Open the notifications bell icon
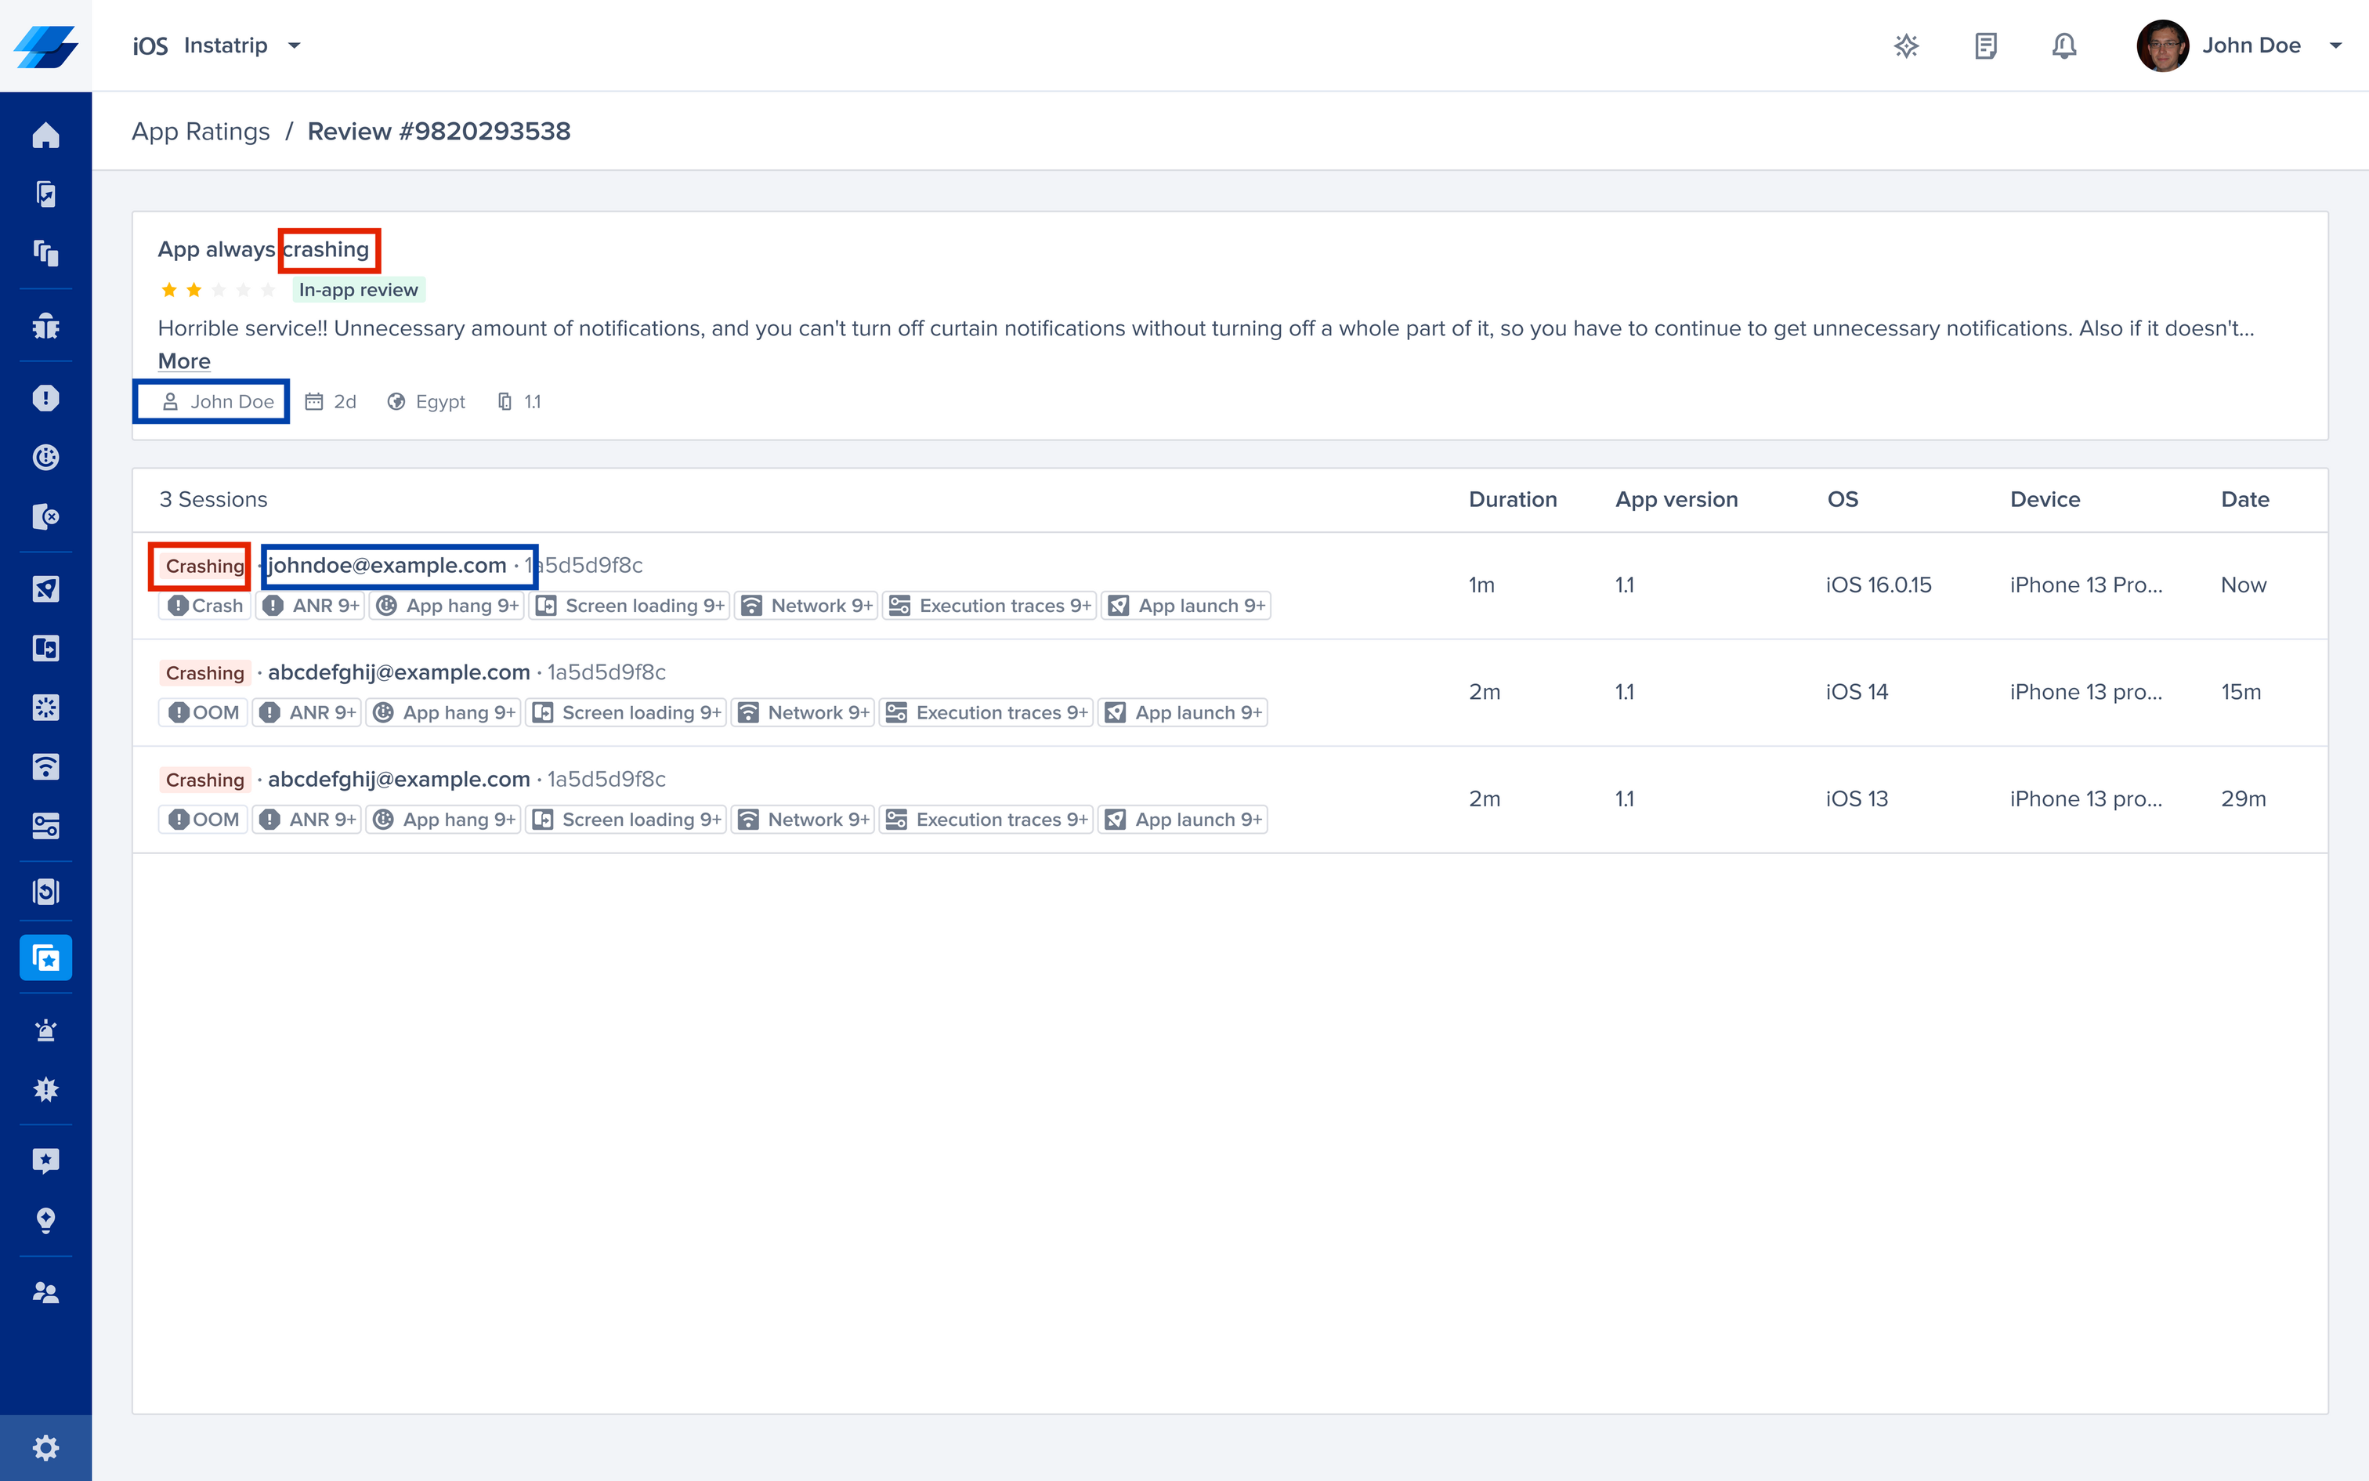Screen dimensions: 2369x1481 click(x=2063, y=46)
